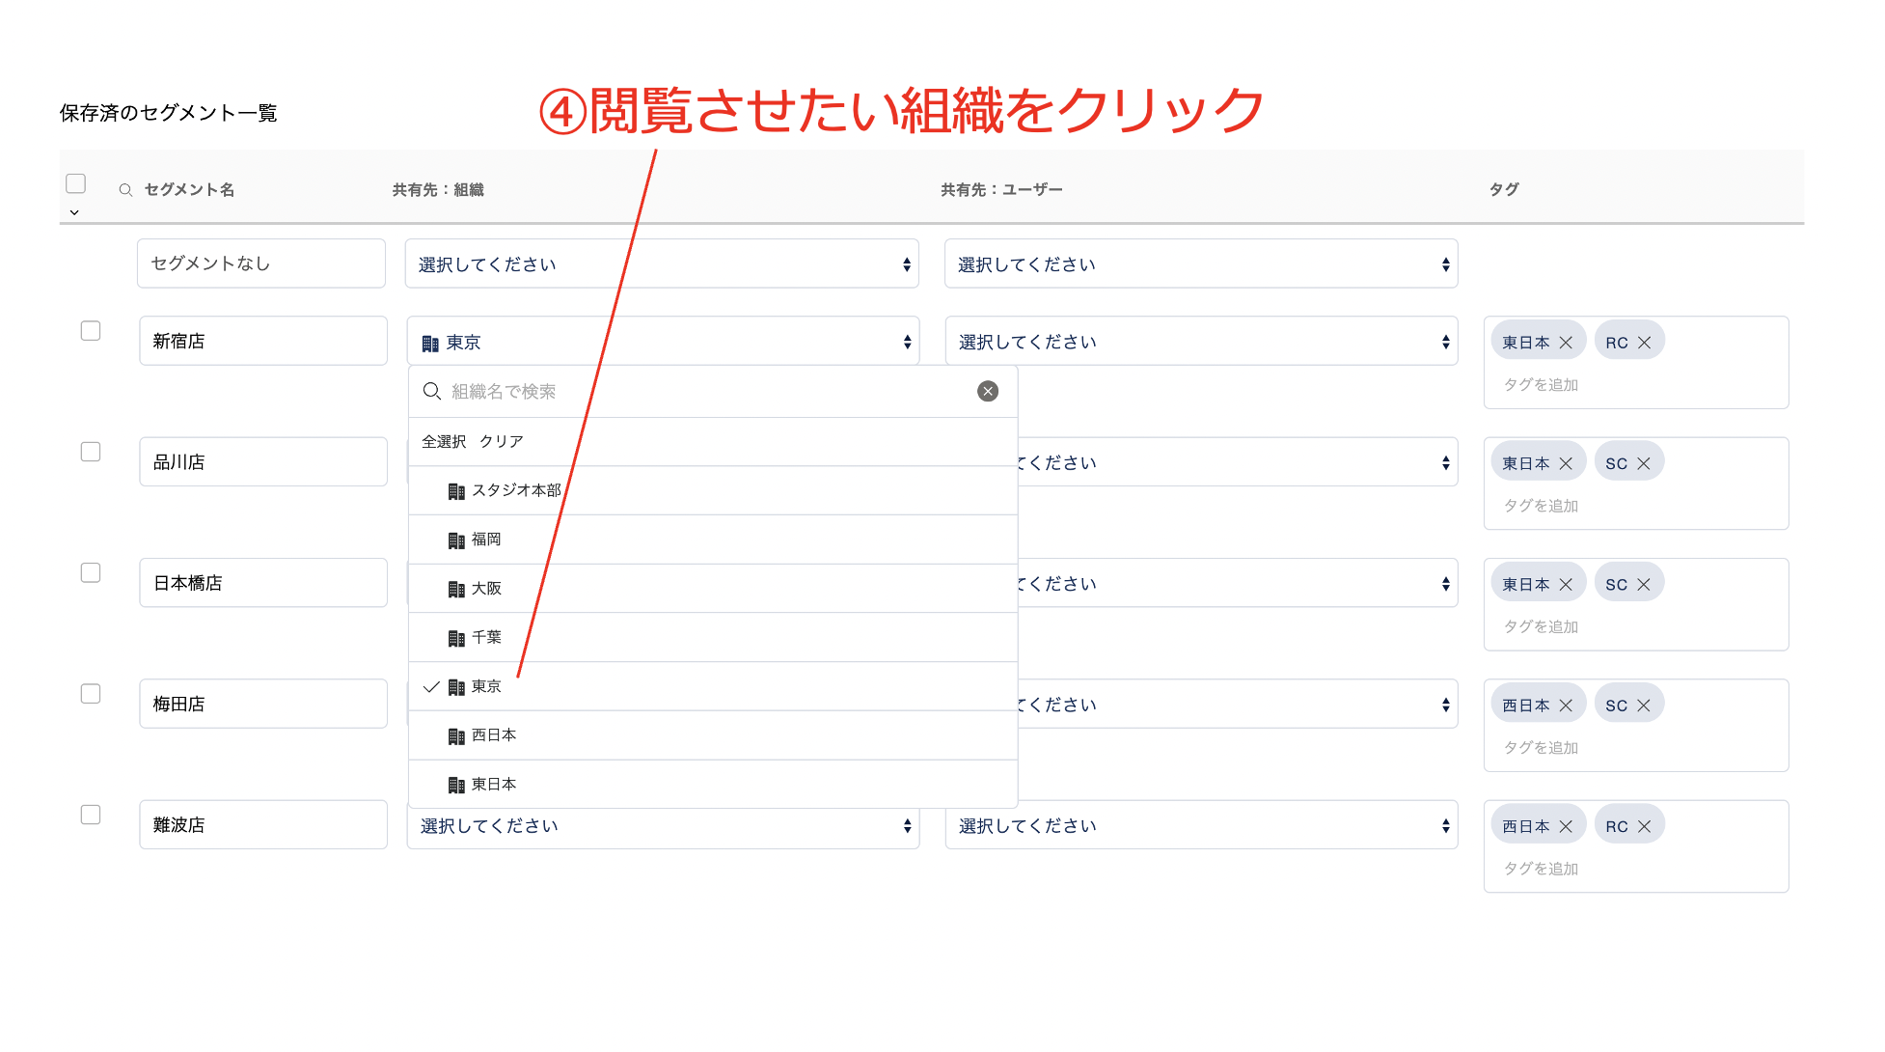Click 全選択 to select all organizations

point(444,441)
